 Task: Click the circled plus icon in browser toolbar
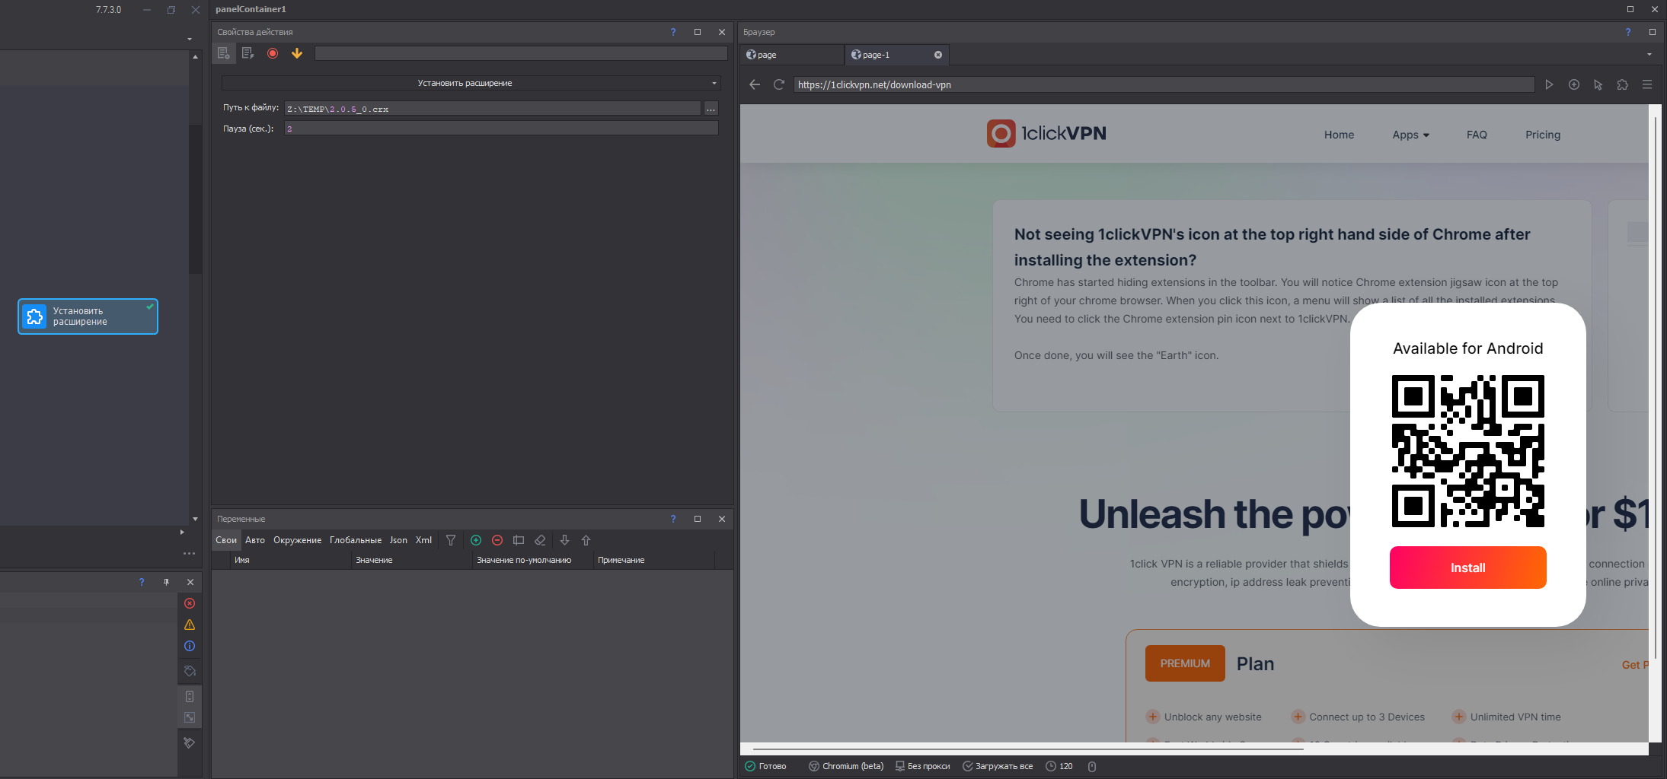point(1574,84)
